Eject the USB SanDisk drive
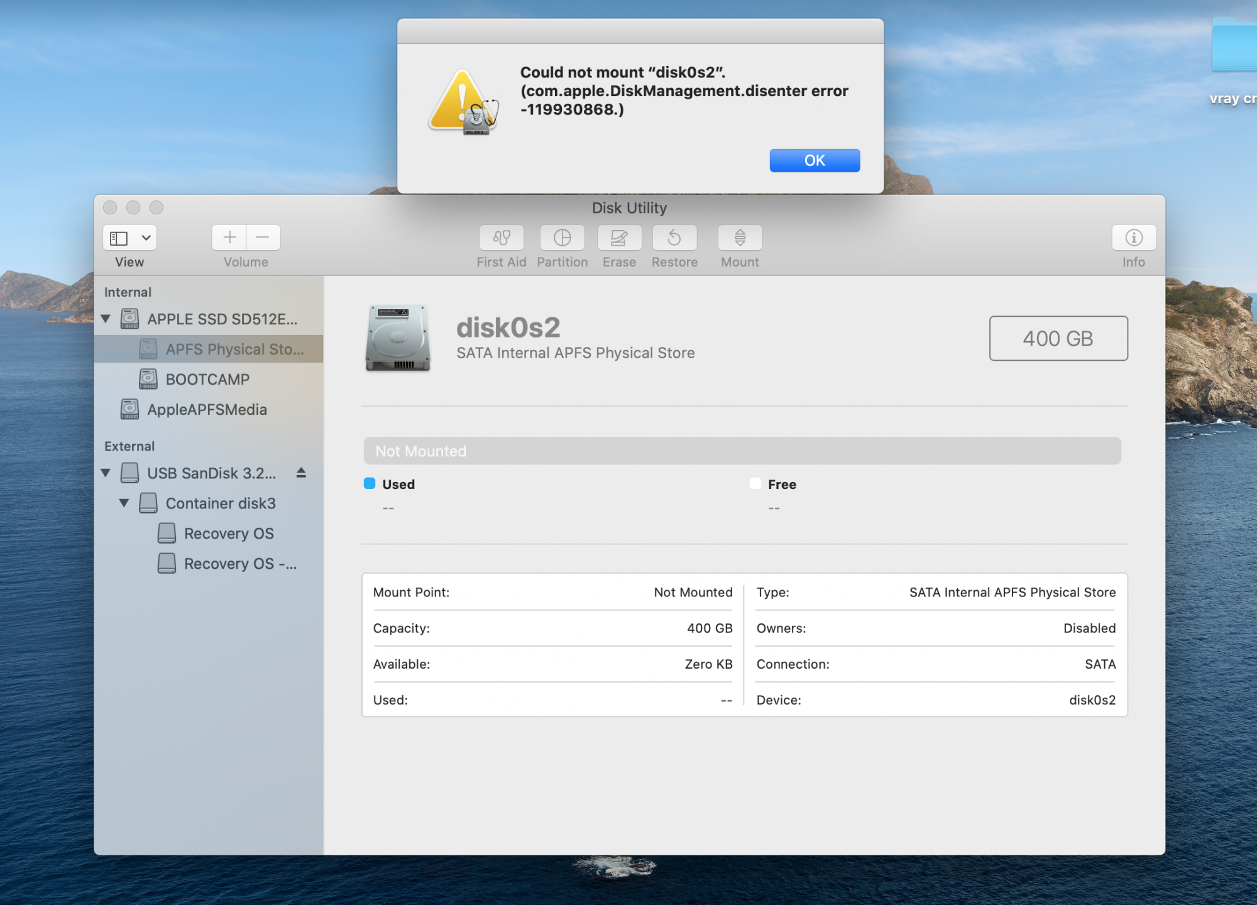This screenshot has height=905, width=1257. click(301, 473)
